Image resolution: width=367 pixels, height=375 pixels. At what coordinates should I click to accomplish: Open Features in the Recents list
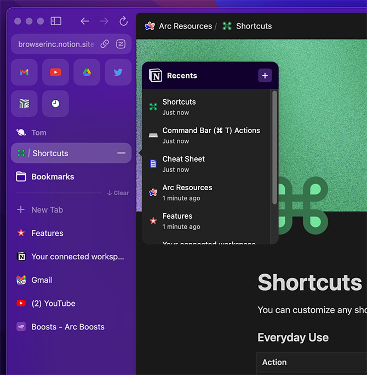click(x=206, y=221)
